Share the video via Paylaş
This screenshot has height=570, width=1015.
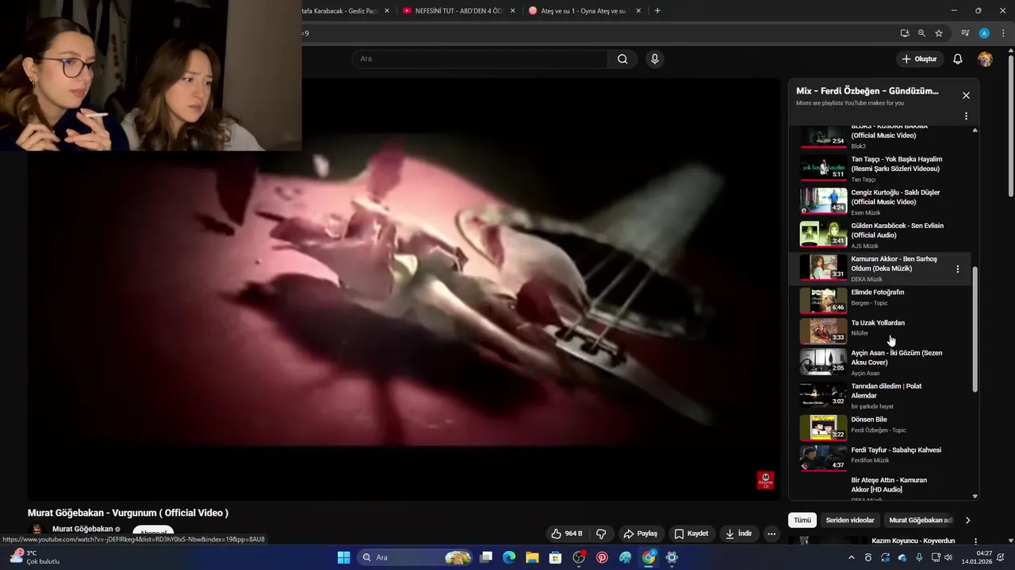click(640, 534)
